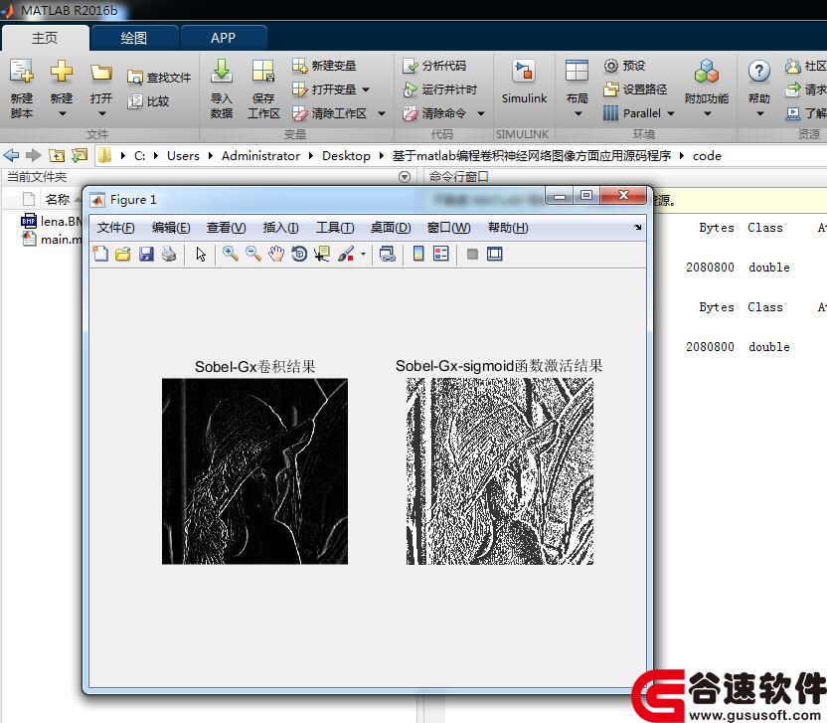Screen dimensions: 827x723
Task: Click the Help (帮助) question mark icon
Action: click(x=759, y=71)
